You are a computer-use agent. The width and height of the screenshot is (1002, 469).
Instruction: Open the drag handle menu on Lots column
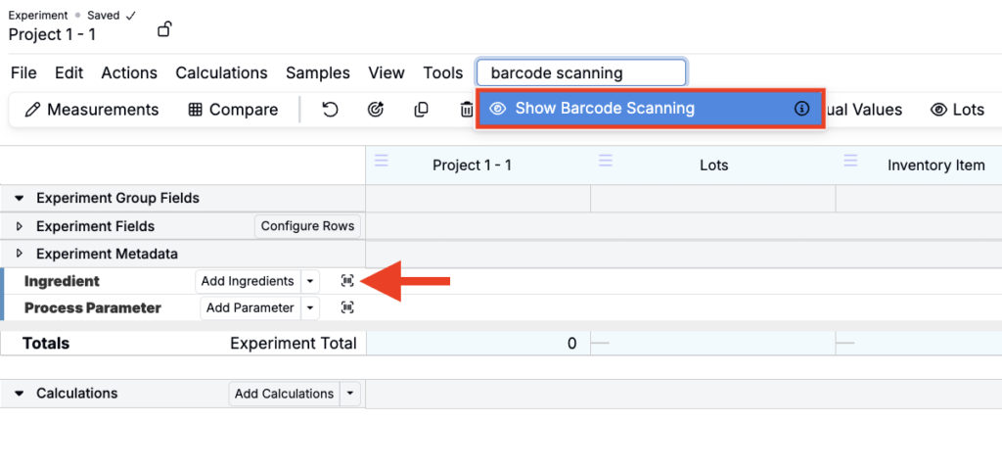606,161
